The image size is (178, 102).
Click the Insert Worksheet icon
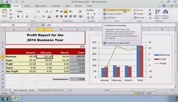coord(70,90)
